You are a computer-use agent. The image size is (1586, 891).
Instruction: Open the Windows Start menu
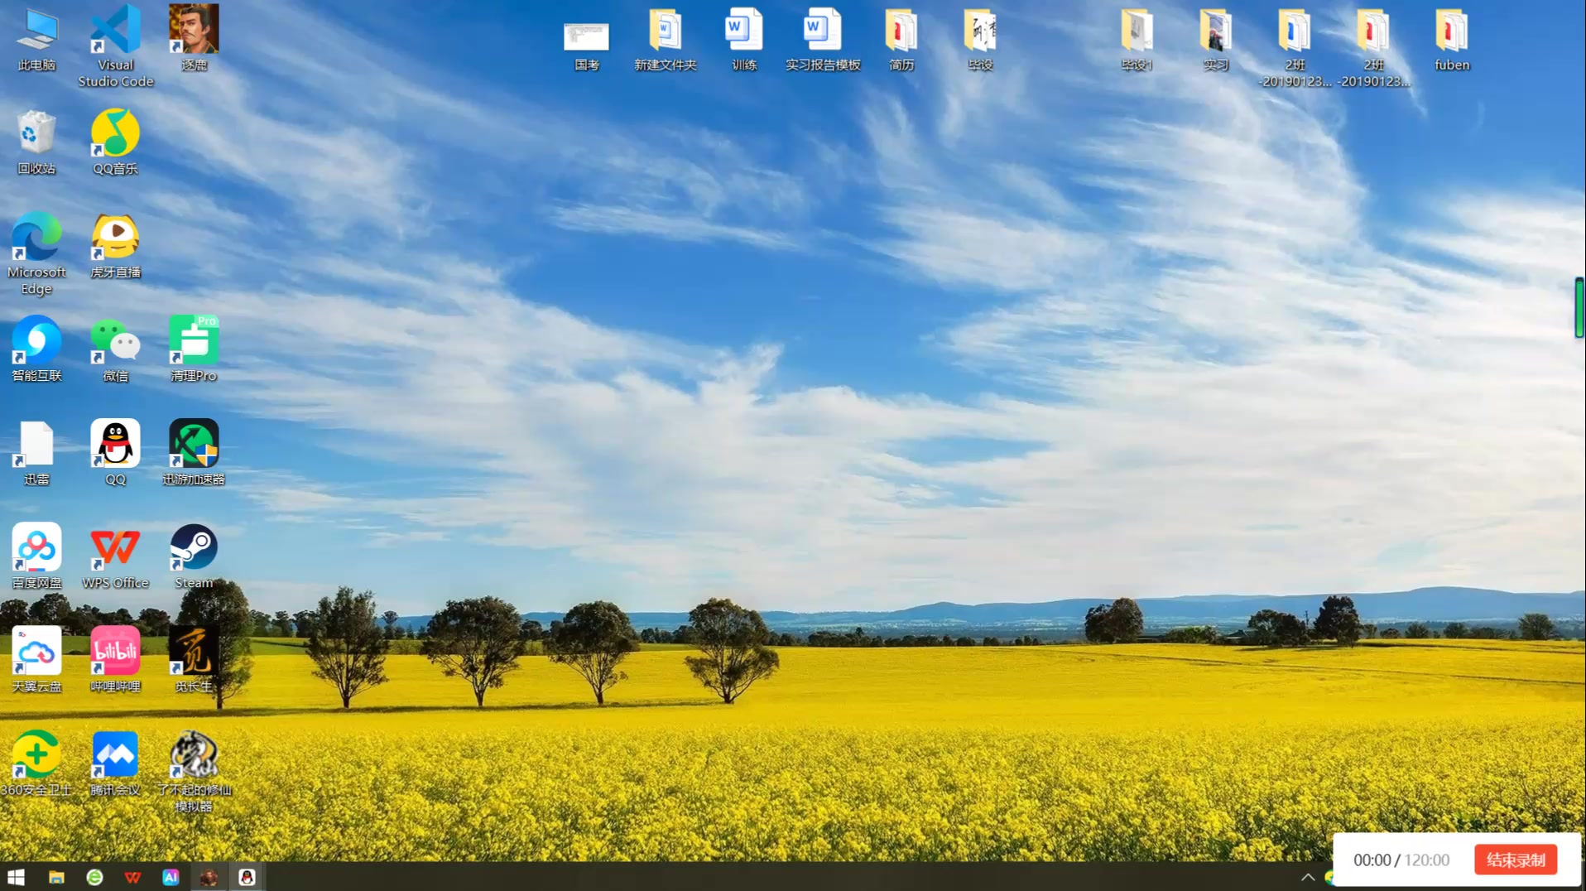click(x=17, y=877)
